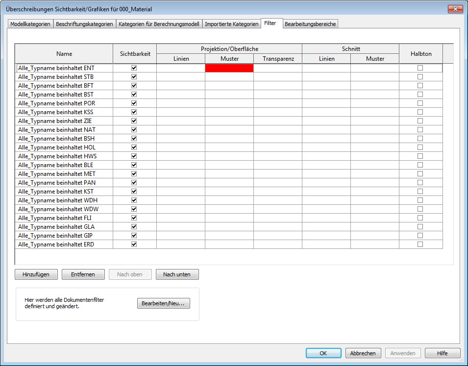468x366 pixels.
Task: Open filter editor via Bearbeiten/Neu
Action: pos(163,304)
